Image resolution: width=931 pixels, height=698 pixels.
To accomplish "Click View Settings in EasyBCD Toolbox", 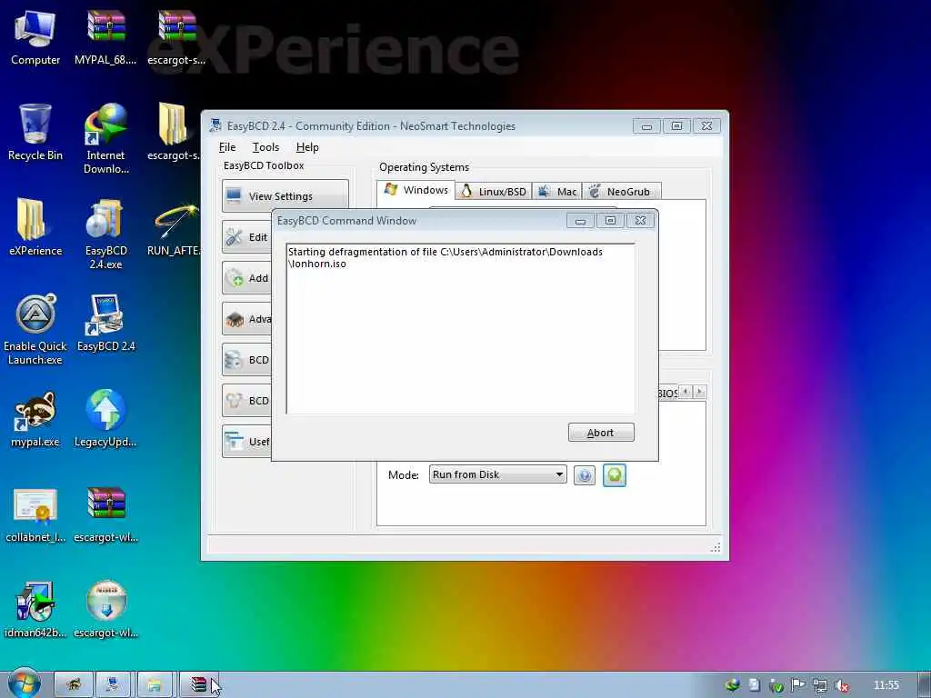I will coord(285,196).
